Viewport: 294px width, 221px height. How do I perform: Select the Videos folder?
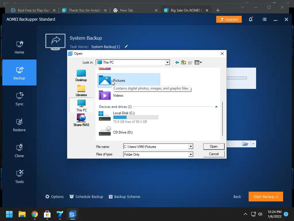(111, 95)
